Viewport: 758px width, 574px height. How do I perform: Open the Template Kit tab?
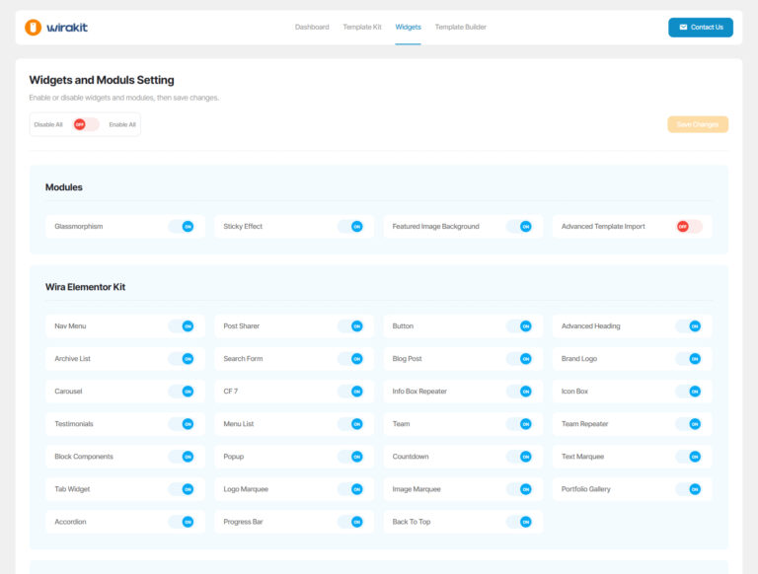(x=362, y=27)
